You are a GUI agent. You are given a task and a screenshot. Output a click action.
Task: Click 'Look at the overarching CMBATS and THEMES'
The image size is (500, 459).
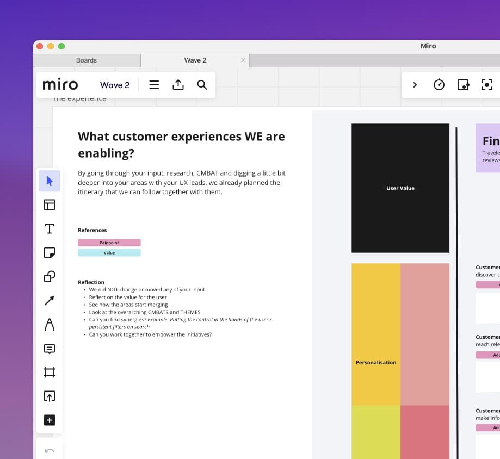tap(145, 312)
